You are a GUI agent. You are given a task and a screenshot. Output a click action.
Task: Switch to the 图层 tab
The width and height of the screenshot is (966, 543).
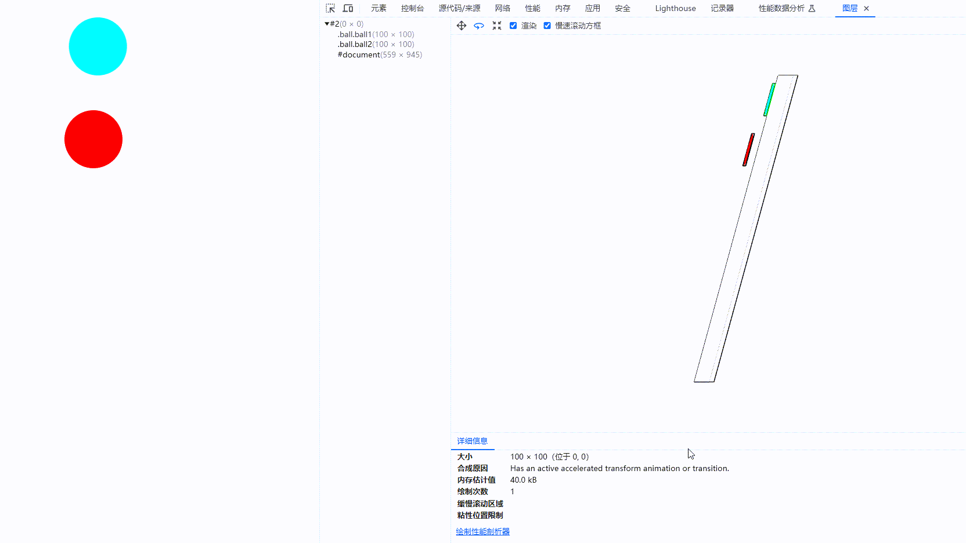click(850, 8)
